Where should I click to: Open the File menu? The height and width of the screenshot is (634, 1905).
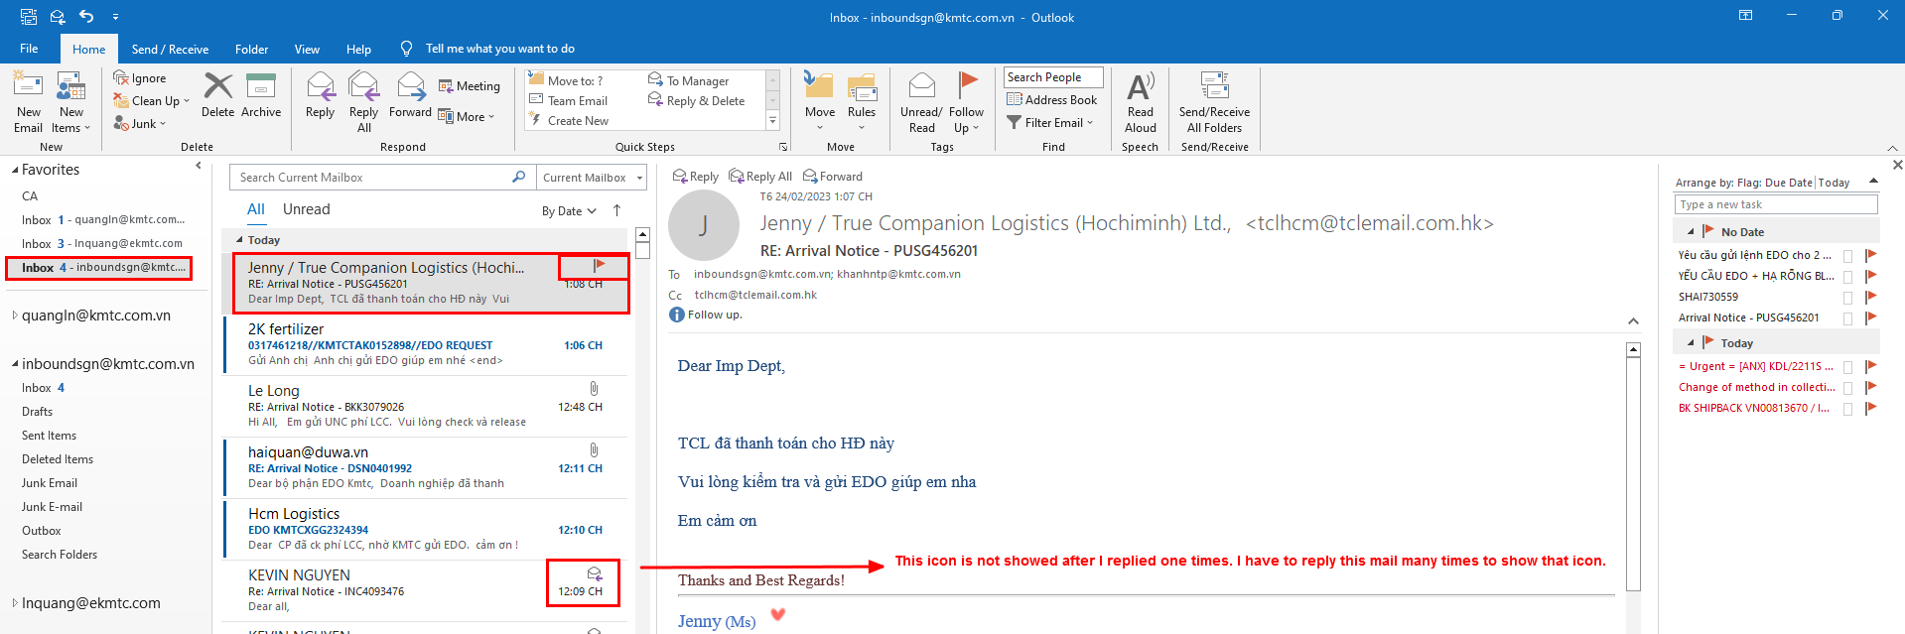(x=29, y=49)
